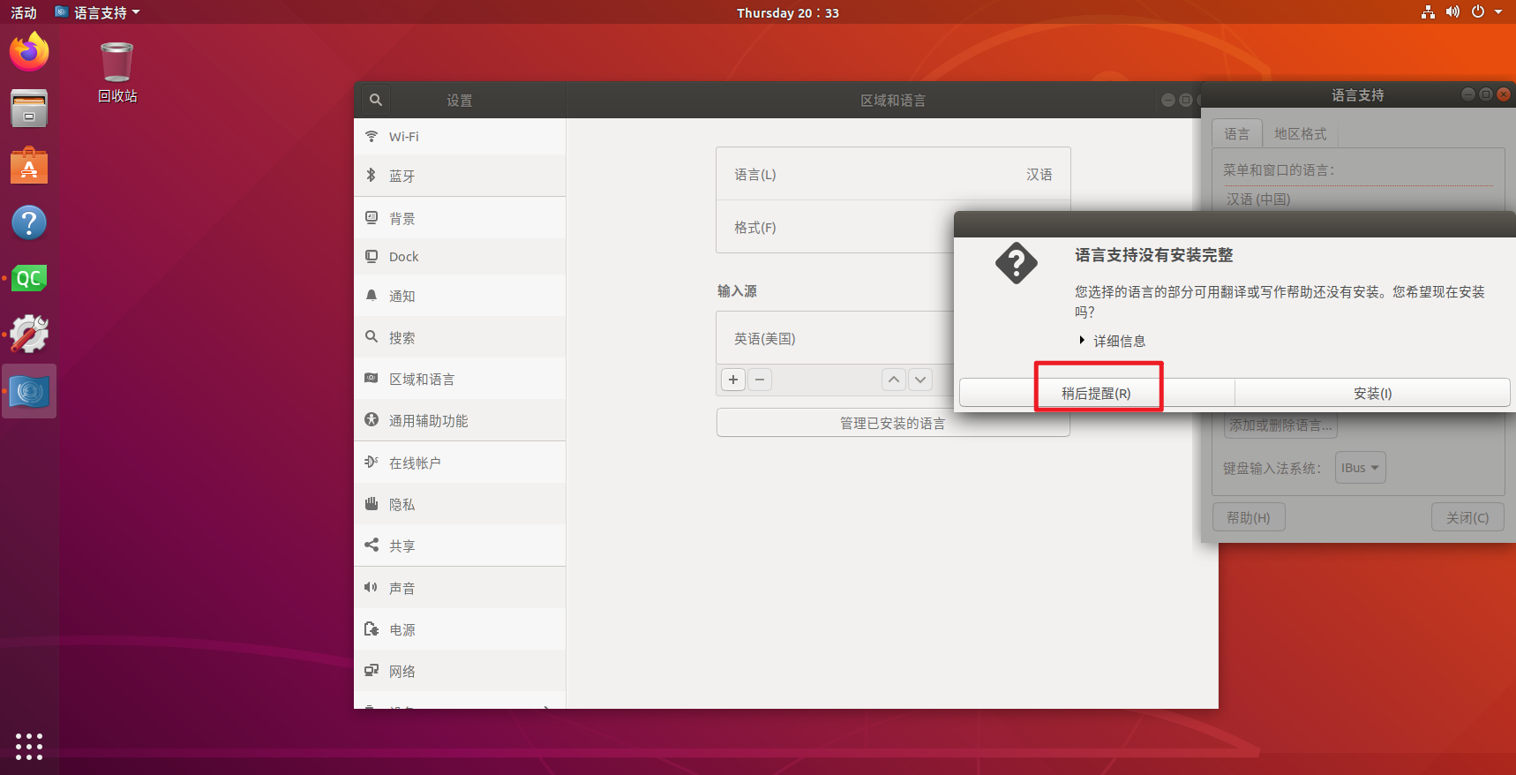Screen dimensions: 1516x775
Task: Open the clock and calendar menu
Action: (788, 12)
